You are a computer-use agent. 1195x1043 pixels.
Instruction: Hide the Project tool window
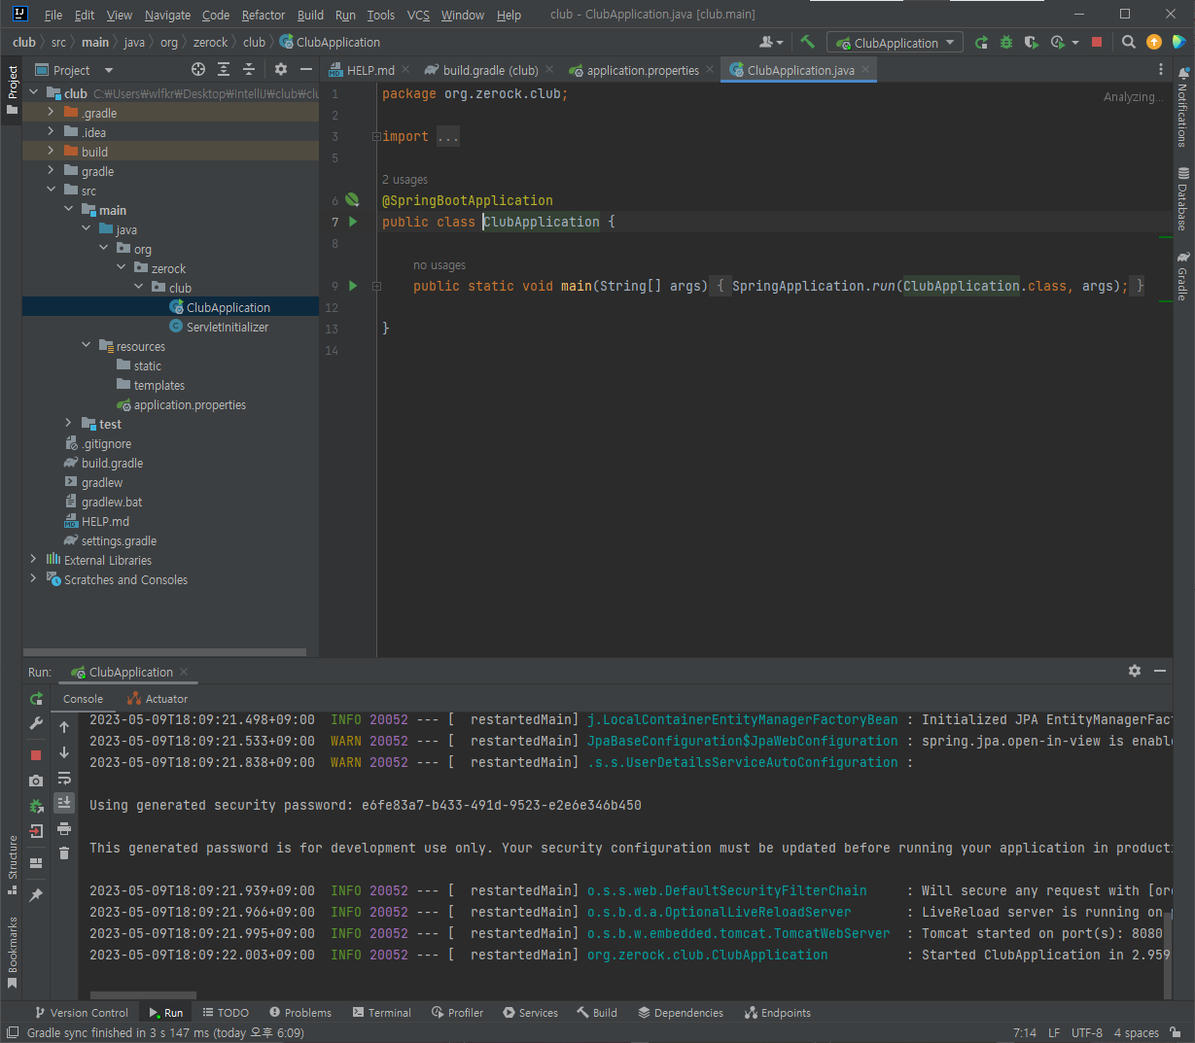[306, 69]
